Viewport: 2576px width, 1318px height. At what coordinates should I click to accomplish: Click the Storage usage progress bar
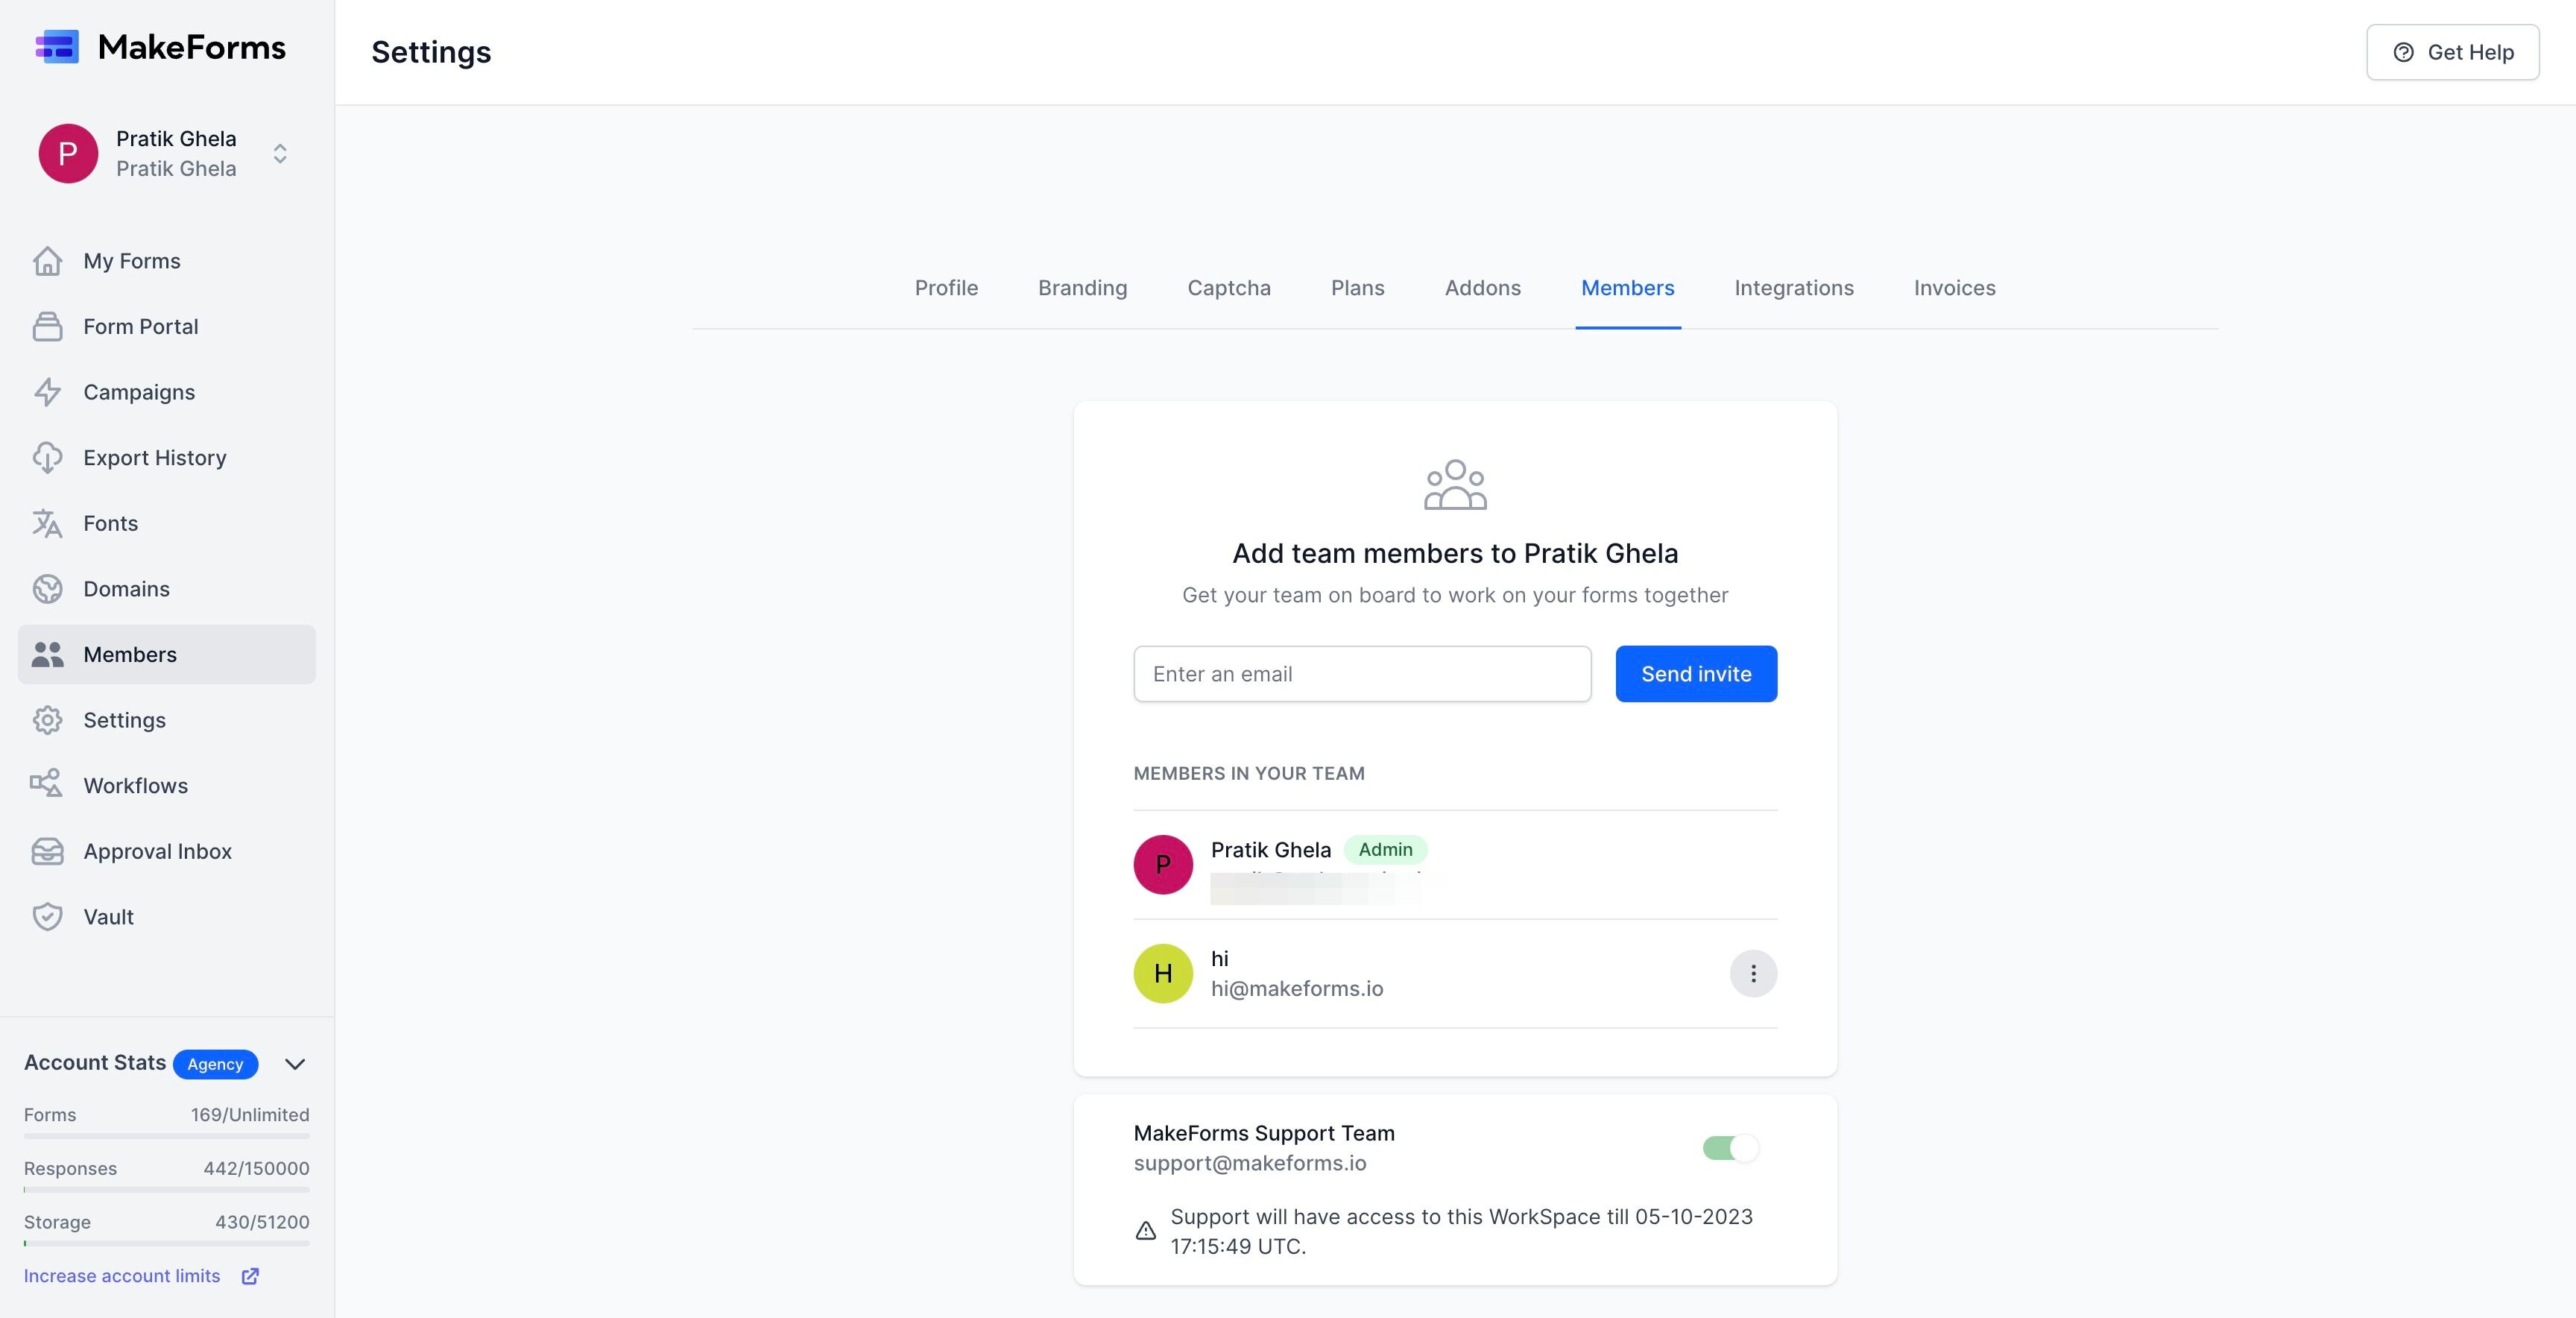[167, 1244]
